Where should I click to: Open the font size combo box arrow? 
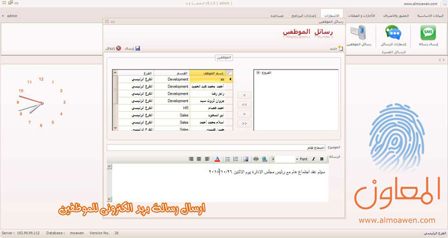[273, 159]
